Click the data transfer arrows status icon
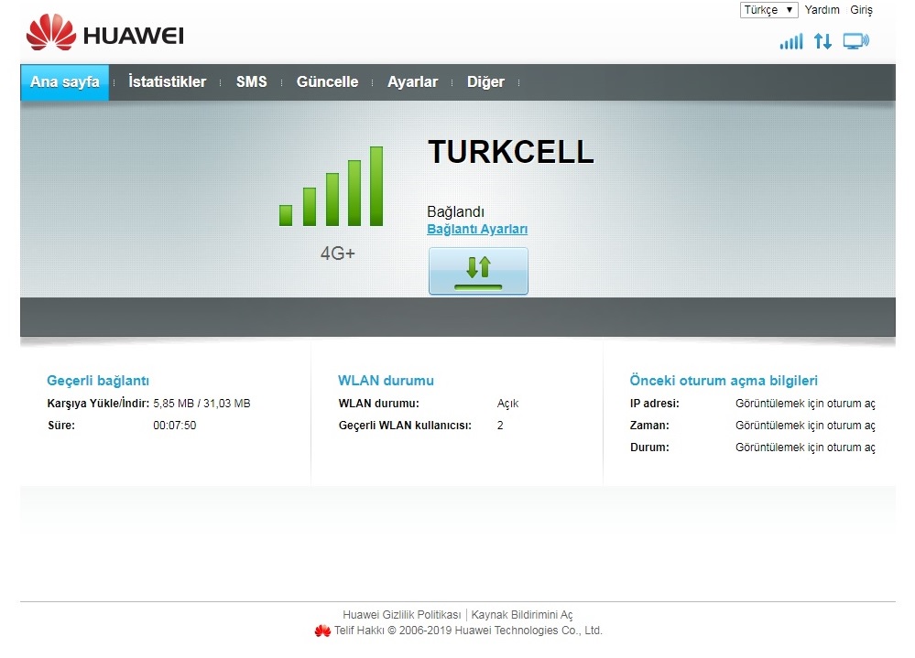Image resolution: width=915 pixels, height=658 pixels. click(x=822, y=41)
